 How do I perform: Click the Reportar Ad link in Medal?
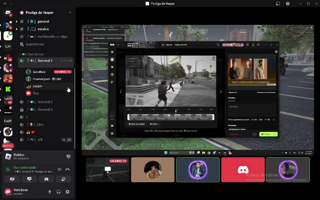click(233, 92)
